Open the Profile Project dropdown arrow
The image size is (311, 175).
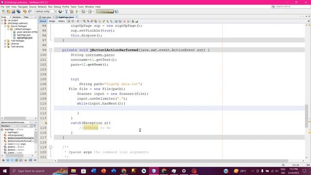coord(93,12)
